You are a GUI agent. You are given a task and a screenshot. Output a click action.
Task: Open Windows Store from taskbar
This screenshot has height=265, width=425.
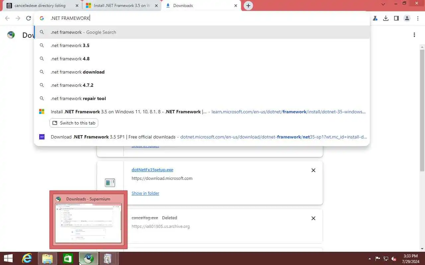(68, 258)
